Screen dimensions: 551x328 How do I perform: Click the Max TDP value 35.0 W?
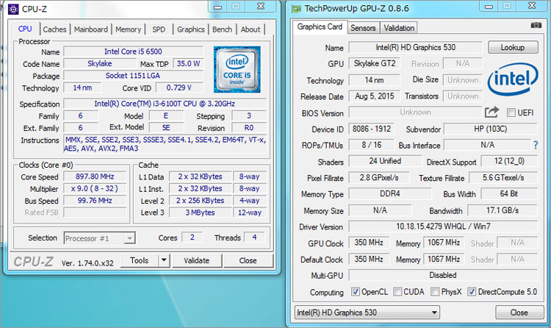188,64
